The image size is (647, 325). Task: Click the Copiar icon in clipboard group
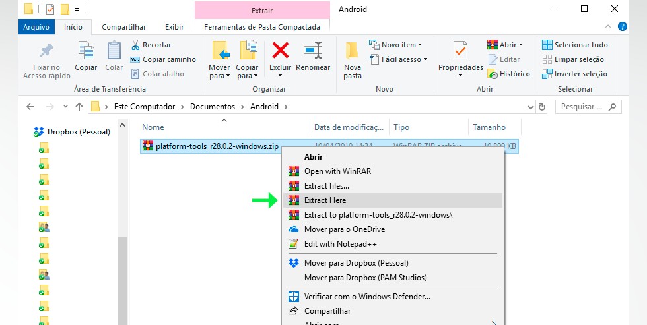tap(86, 51)
